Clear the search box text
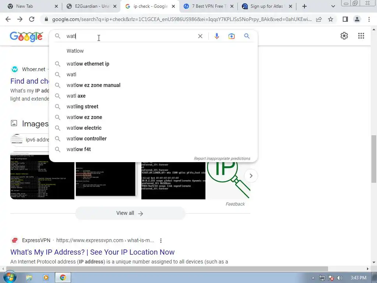 (x=200, y=36)
